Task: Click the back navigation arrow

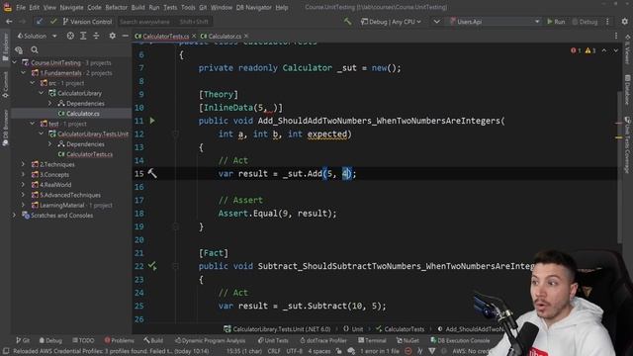Action: pyautogui.click(x=9, y=22)
